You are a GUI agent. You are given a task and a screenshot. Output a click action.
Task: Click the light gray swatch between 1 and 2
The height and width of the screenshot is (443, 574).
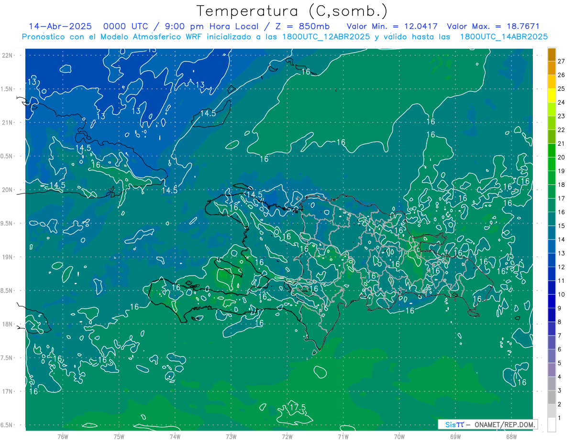click(552, 411)
